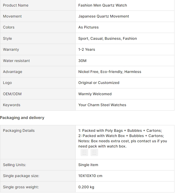Click the Nickel Free, Eco-friendly, Harmless text
The height and width of the screenshot is (193, 175).
click(110, 72)
